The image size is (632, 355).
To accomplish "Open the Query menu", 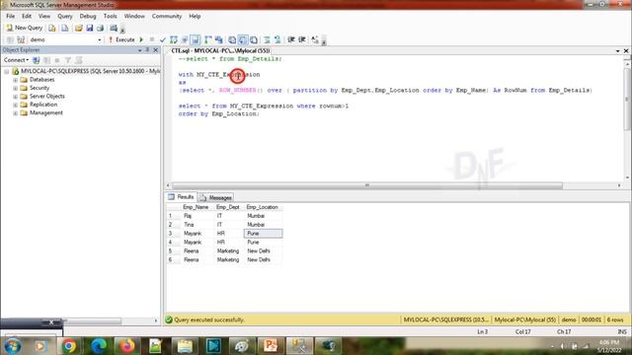I will (65, 16).
